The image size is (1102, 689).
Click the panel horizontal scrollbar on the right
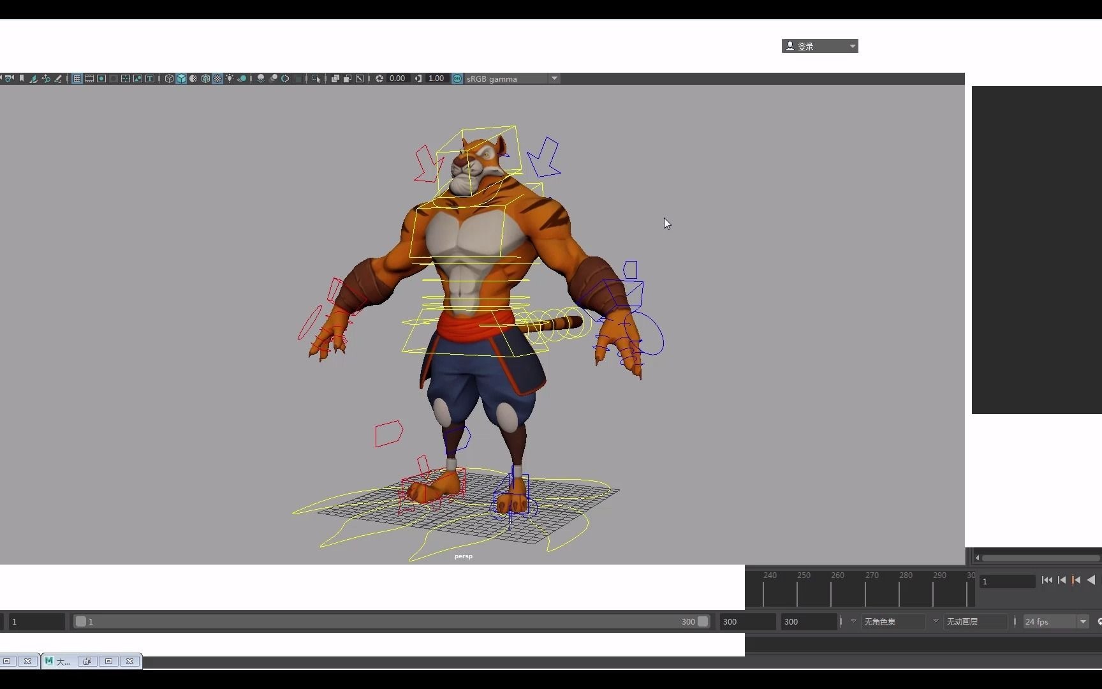pos(1041,558)
